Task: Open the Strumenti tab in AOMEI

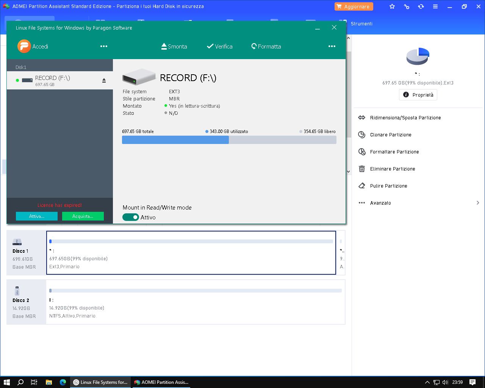Action: [361, 23]
